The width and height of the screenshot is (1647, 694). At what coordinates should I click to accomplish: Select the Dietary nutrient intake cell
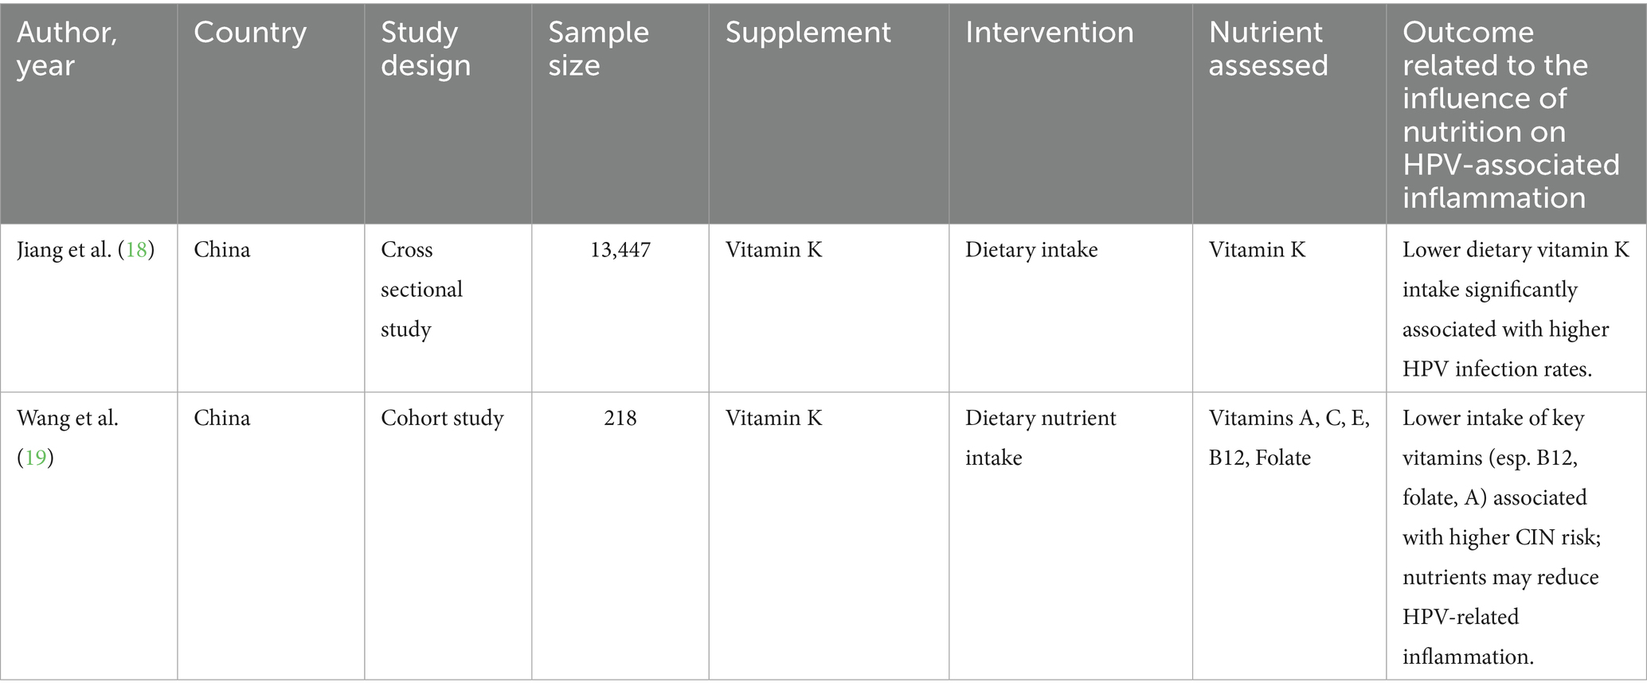coord(1041,438)
